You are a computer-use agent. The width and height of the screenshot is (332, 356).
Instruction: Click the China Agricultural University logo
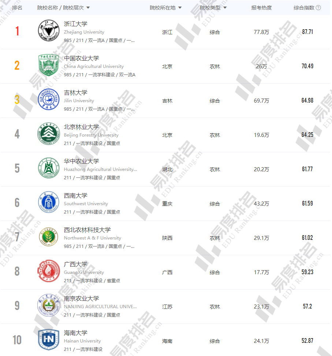pos(49,65)
